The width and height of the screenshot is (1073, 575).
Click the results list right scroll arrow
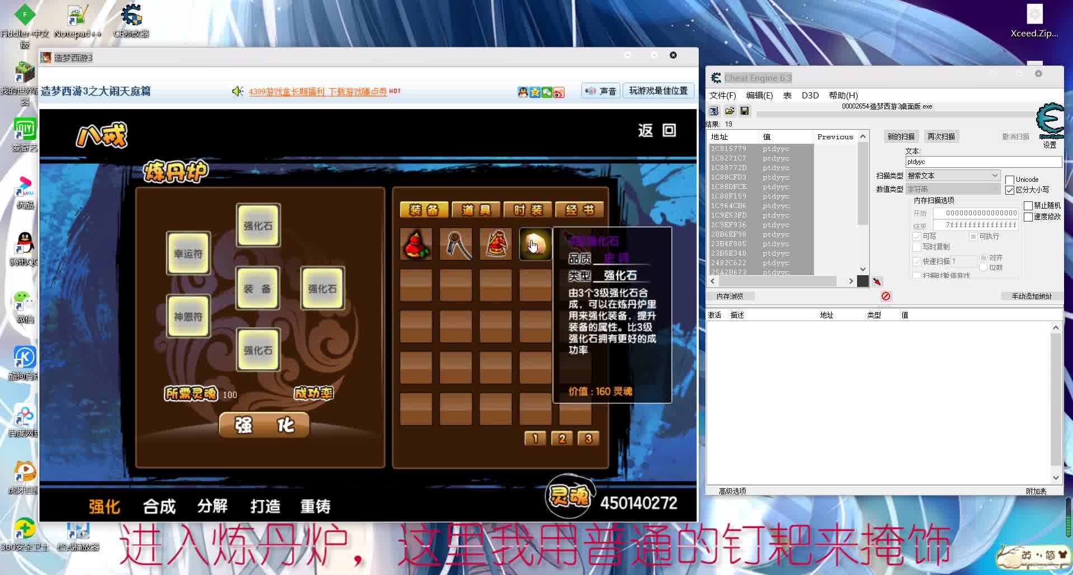click(x=851, y=281)
